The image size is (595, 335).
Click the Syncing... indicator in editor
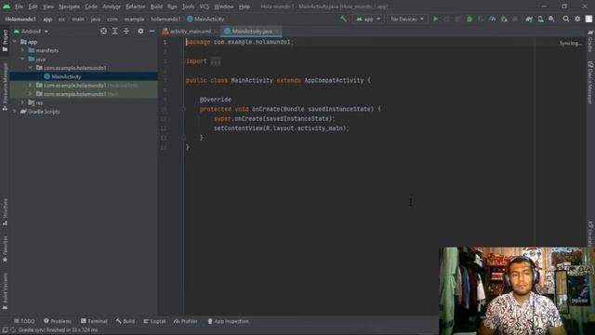point(570,44)
